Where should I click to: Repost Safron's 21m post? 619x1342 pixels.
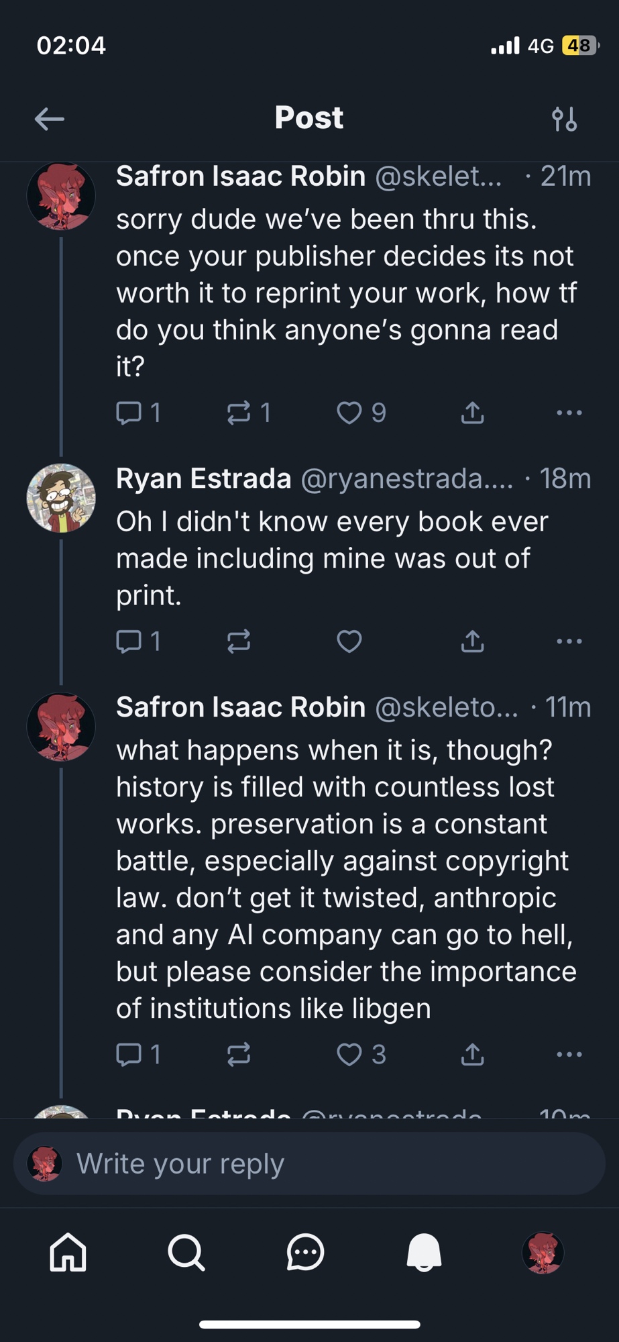click(x=239, y=413)
